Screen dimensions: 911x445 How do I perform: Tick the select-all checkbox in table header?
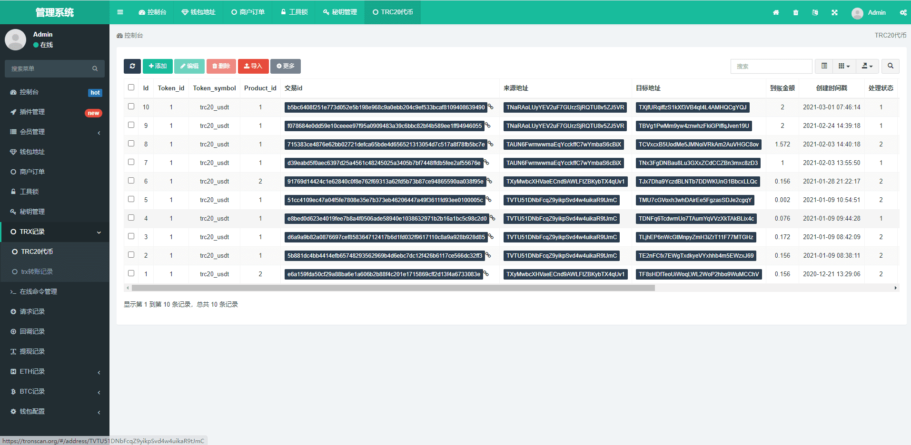[131, 87]
